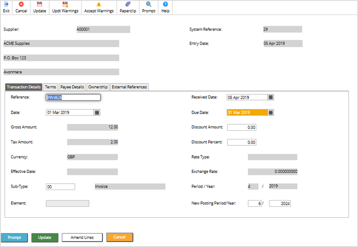Screen dimensions: 358x247
Task: Click System Reference value 29
Action: [x=283, y=29]
